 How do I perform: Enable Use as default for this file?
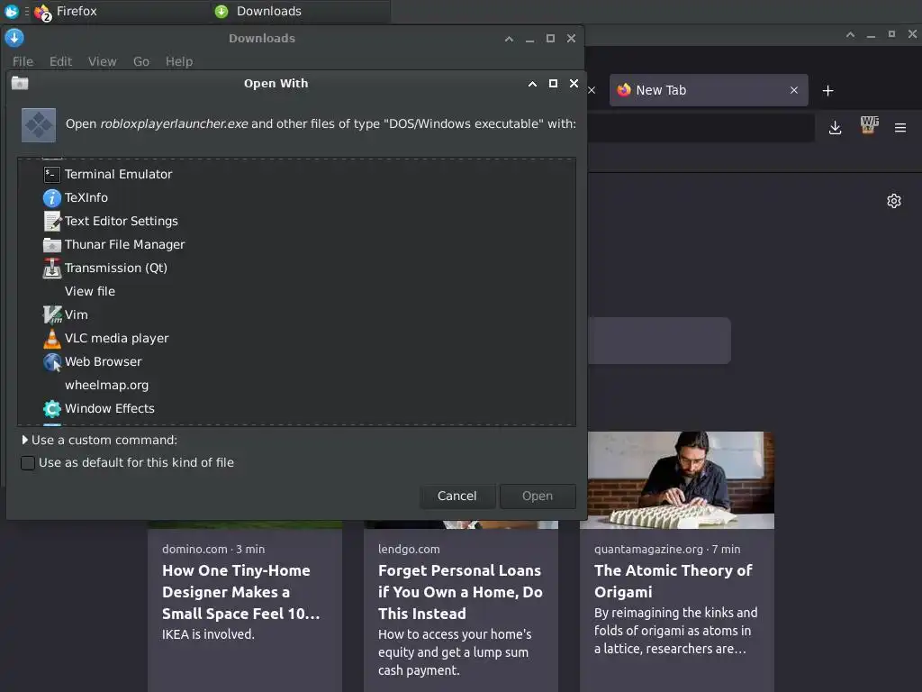[x=28, y=463]
